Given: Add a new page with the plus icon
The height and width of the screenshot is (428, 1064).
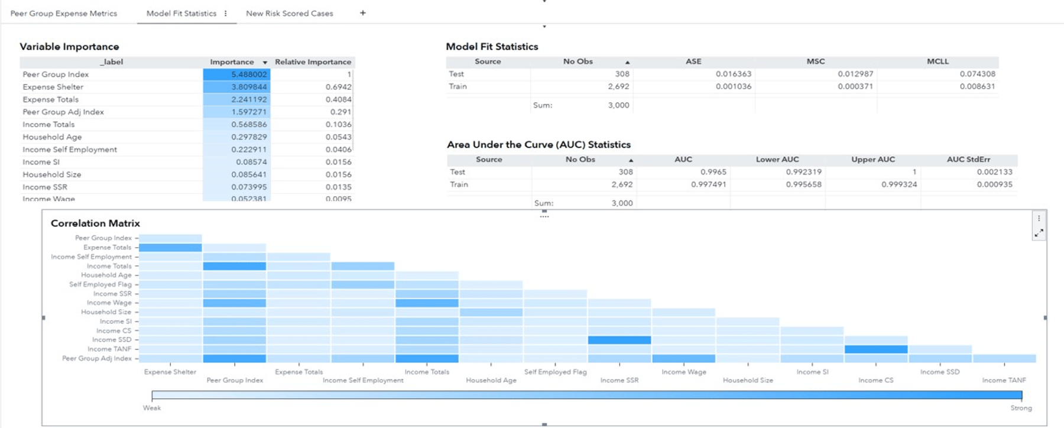Looking at the screenshot, I should coord(363,13).
